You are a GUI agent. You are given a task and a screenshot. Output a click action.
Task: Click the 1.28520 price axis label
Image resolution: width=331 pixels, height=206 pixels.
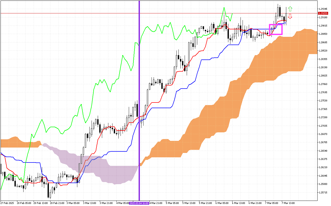pyautogui.click(x=324, y=51)
